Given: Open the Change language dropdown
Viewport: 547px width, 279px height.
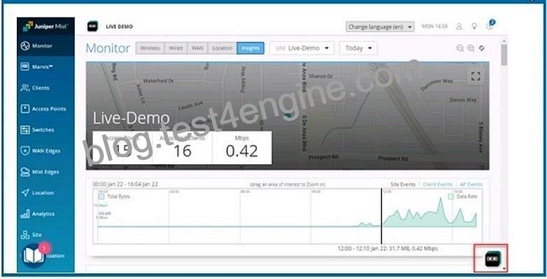Looking at the screenshot, I should click(380, 27).
